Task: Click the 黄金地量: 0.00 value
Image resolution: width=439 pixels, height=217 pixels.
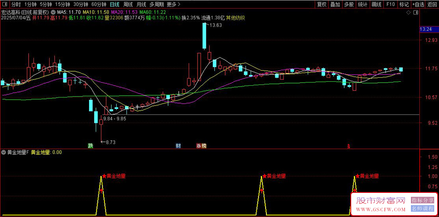Action: [x=47, y=152]
